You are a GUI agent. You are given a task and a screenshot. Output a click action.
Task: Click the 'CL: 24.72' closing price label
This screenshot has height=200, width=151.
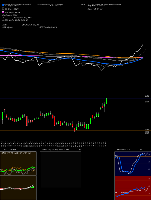click(56, 5)
